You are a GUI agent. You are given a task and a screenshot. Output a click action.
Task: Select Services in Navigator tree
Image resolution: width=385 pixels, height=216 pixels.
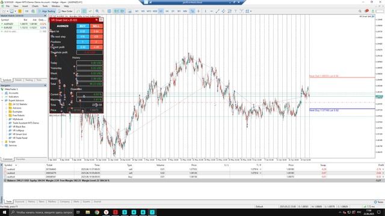tap(13, 145)
